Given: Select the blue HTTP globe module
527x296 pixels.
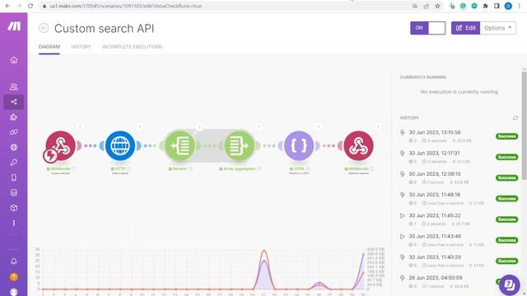Looking at the screenshot, I should (x=120, y=146).
